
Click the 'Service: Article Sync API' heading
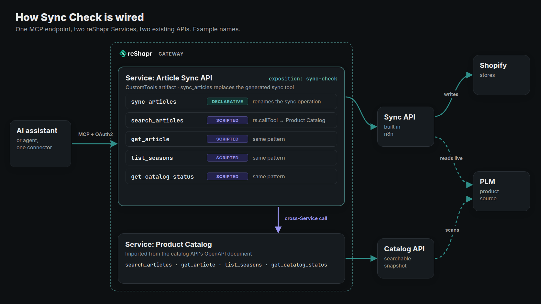pos(169,78)
